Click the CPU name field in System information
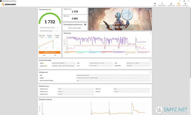 [101, 63]
